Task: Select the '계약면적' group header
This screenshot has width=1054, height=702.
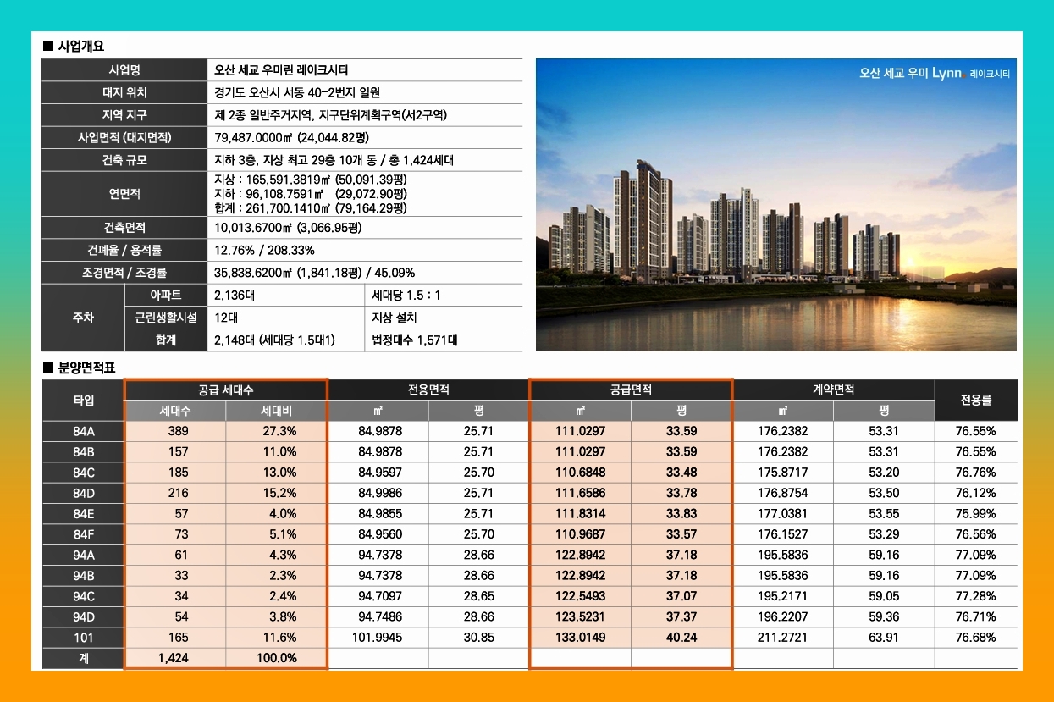Action: point(834,390)
